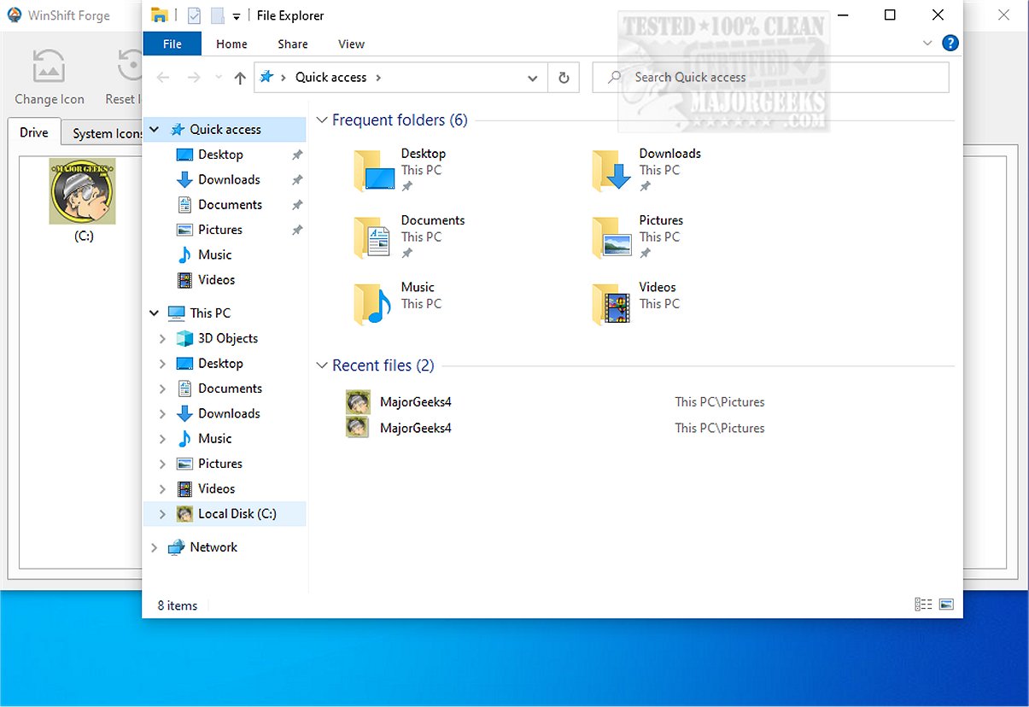
Task: Open the Share ribbon tab
Action: (293, 44)
